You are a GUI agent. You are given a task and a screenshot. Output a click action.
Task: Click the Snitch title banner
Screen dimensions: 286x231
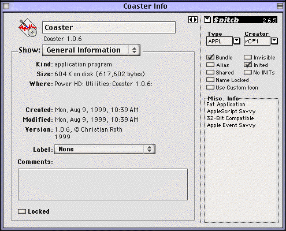(x=245, y=20)
